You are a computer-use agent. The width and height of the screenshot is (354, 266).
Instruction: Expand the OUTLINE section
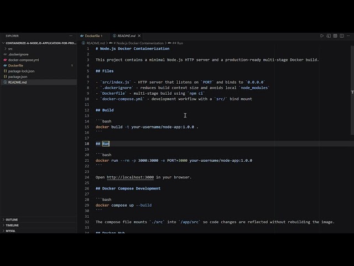[x=38, y=219]
